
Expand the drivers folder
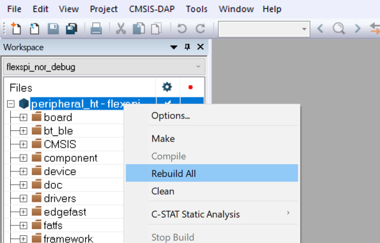[x=24, y=198]
